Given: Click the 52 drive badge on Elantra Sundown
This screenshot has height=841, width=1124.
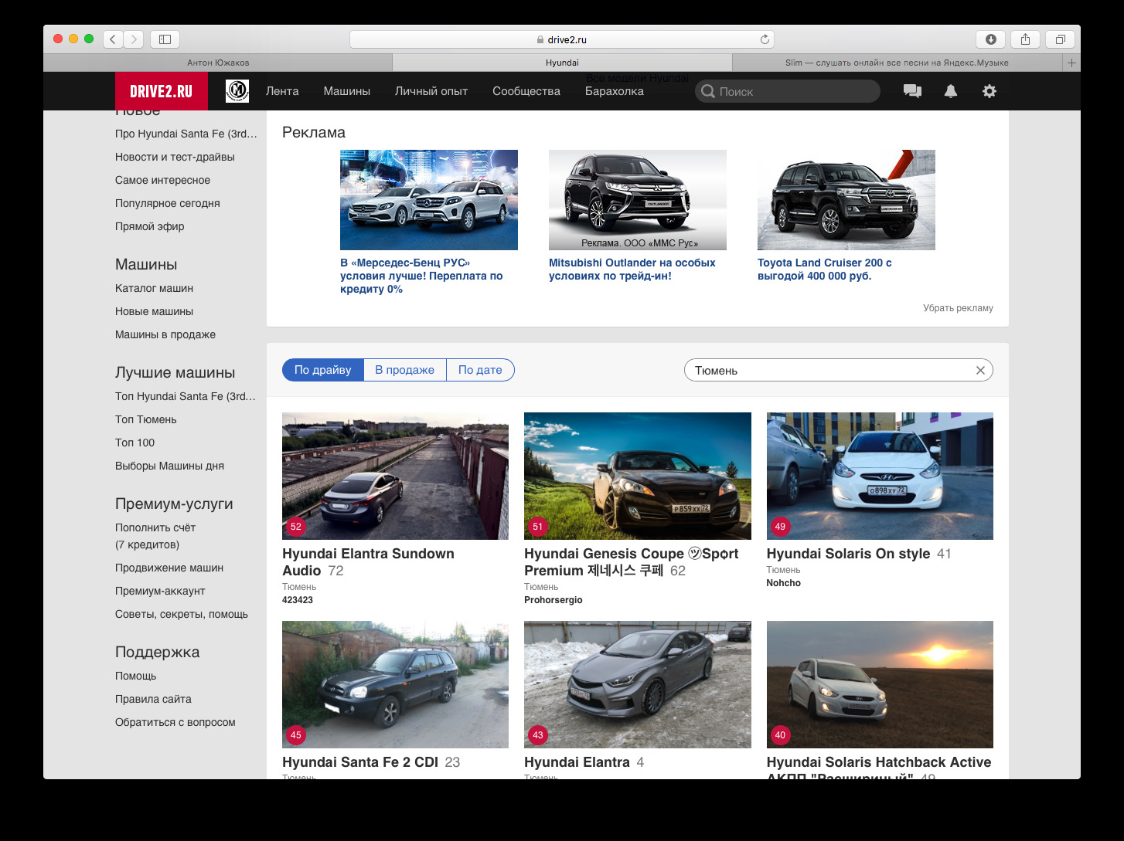Looking at the screenshot, I should (295, 527).
